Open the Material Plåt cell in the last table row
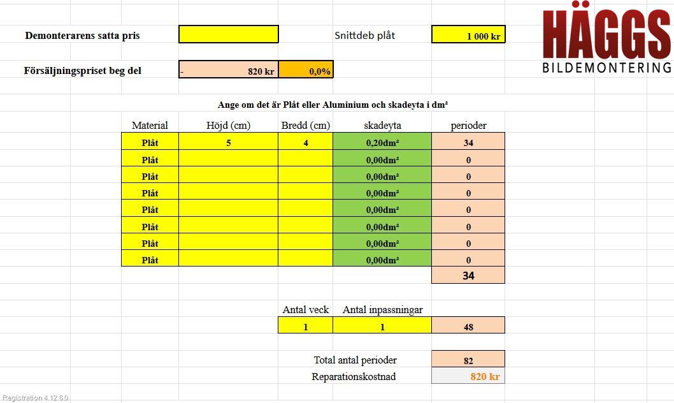 tap(150, 259)
